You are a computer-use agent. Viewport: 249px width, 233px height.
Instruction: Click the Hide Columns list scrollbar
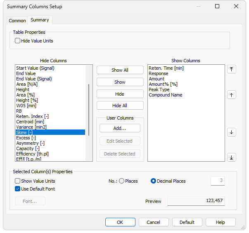[89, 110]
